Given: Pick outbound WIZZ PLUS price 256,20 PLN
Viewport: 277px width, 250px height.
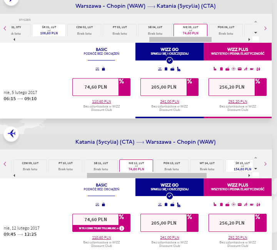Looking at the screenshot, I should [x=238, y=87].
